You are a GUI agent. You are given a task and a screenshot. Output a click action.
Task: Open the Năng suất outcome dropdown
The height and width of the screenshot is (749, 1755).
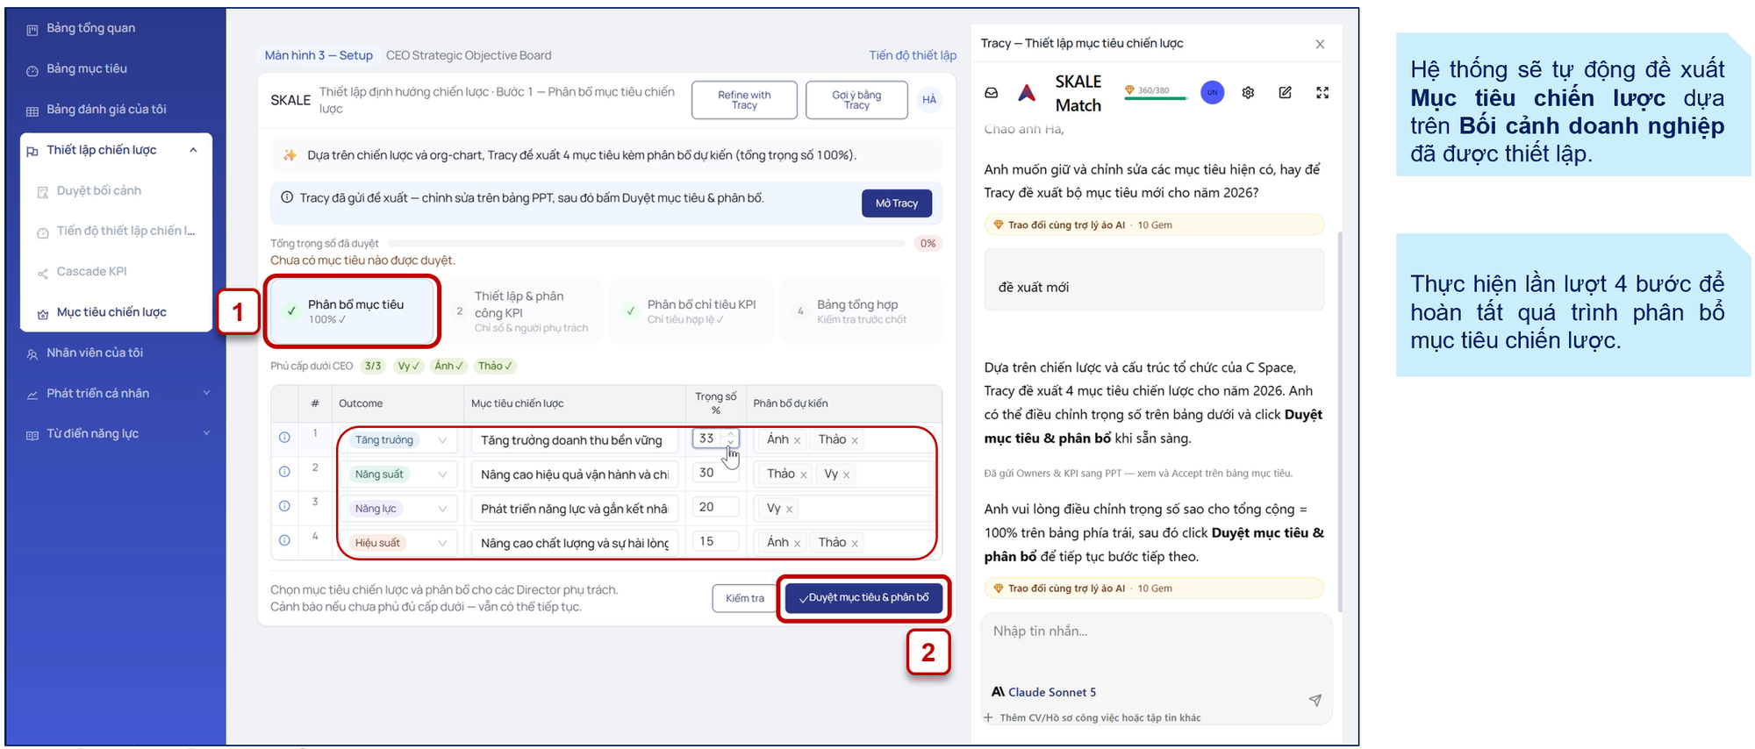click(398, 474)
